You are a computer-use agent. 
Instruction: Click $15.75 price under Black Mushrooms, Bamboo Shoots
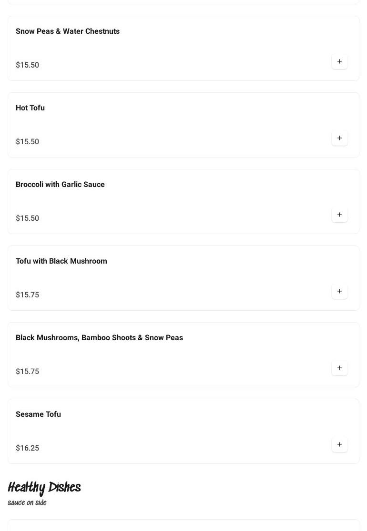coord(27,372)
